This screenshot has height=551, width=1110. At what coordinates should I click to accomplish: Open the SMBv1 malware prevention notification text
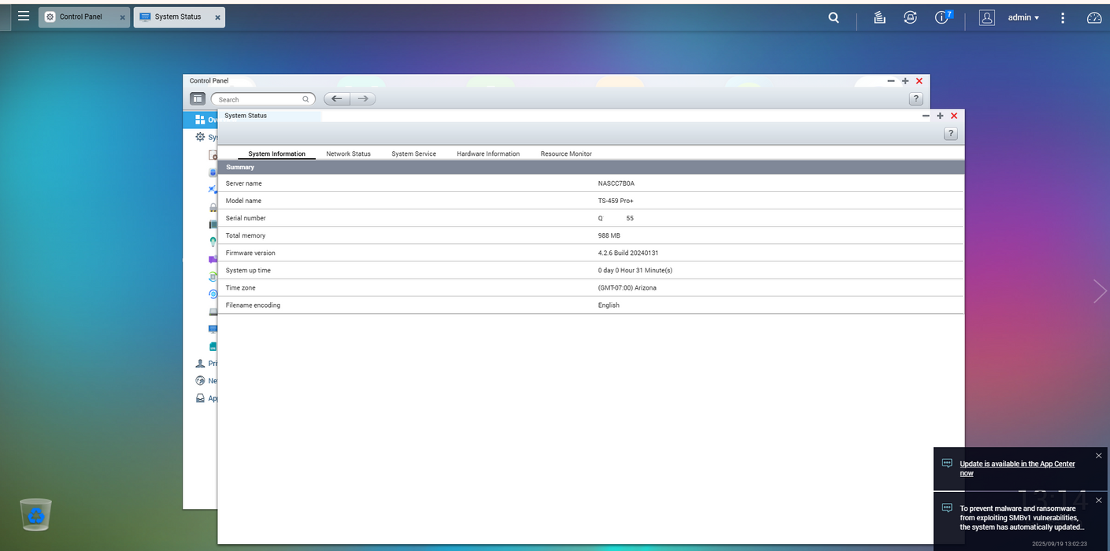point(1022,518)
